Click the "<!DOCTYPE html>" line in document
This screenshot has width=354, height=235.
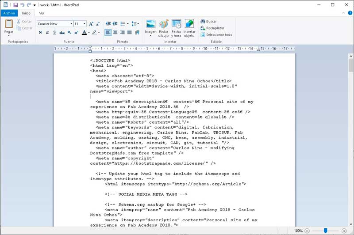pyautogui.click(x=110, y=61)
